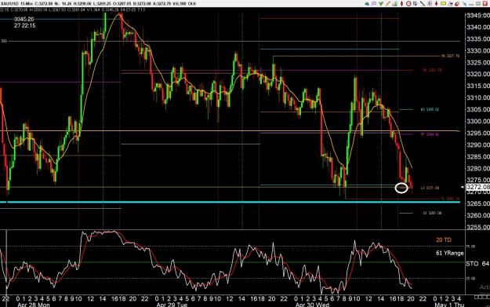Click the 20 TD label in stochastic panel
This screenshot has width=490, height=307.
(x=444, y=240)
